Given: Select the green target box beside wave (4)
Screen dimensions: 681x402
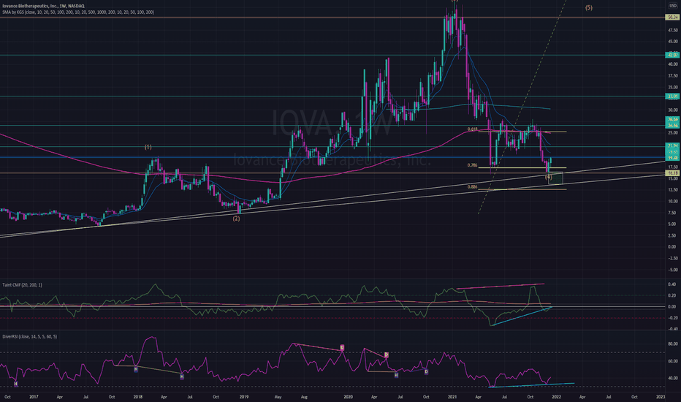Looking at the screenshot, I should pyautogui.click(x=556, y=178).
